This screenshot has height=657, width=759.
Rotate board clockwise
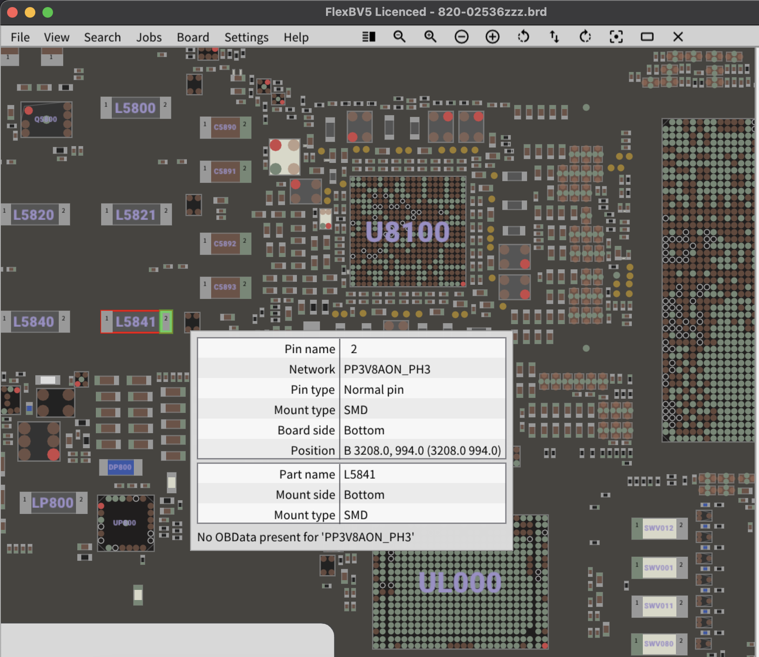pyautogui.click(x=585, y=37)
